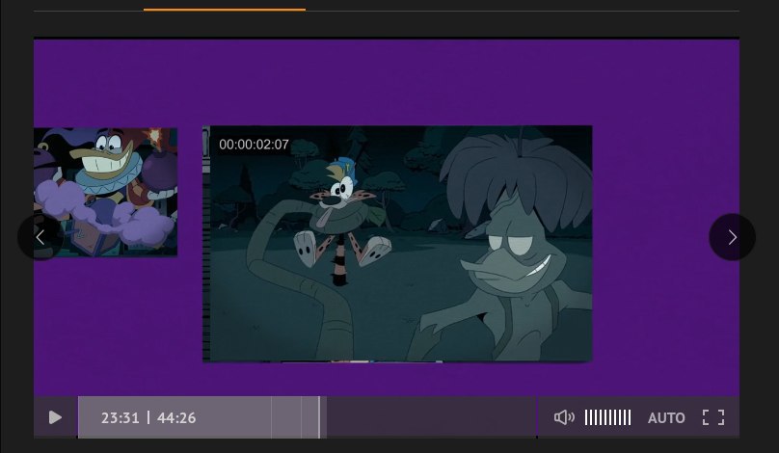This screenshot has height=453, width=779.
Task: Seek within the video progress bar
Action: click(x=307, y=417)
